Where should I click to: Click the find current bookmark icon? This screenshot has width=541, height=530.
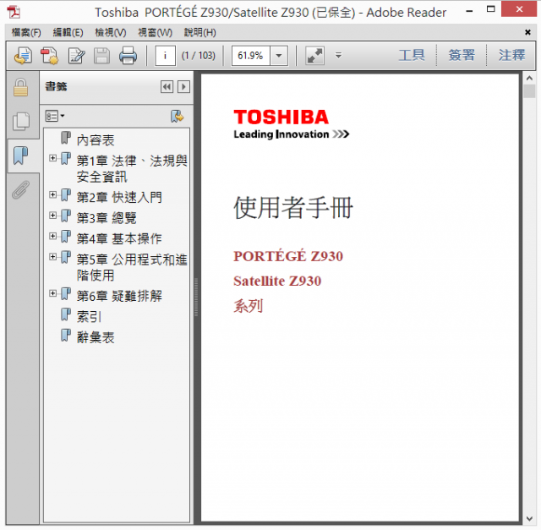[177, 116]
